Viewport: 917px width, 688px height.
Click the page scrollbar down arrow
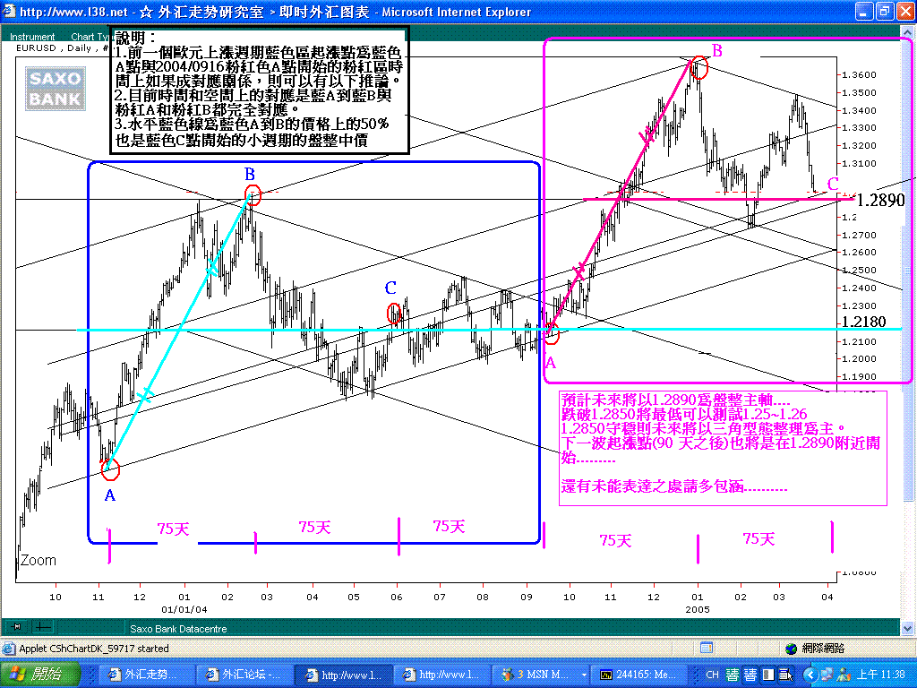tap(908, 628)
